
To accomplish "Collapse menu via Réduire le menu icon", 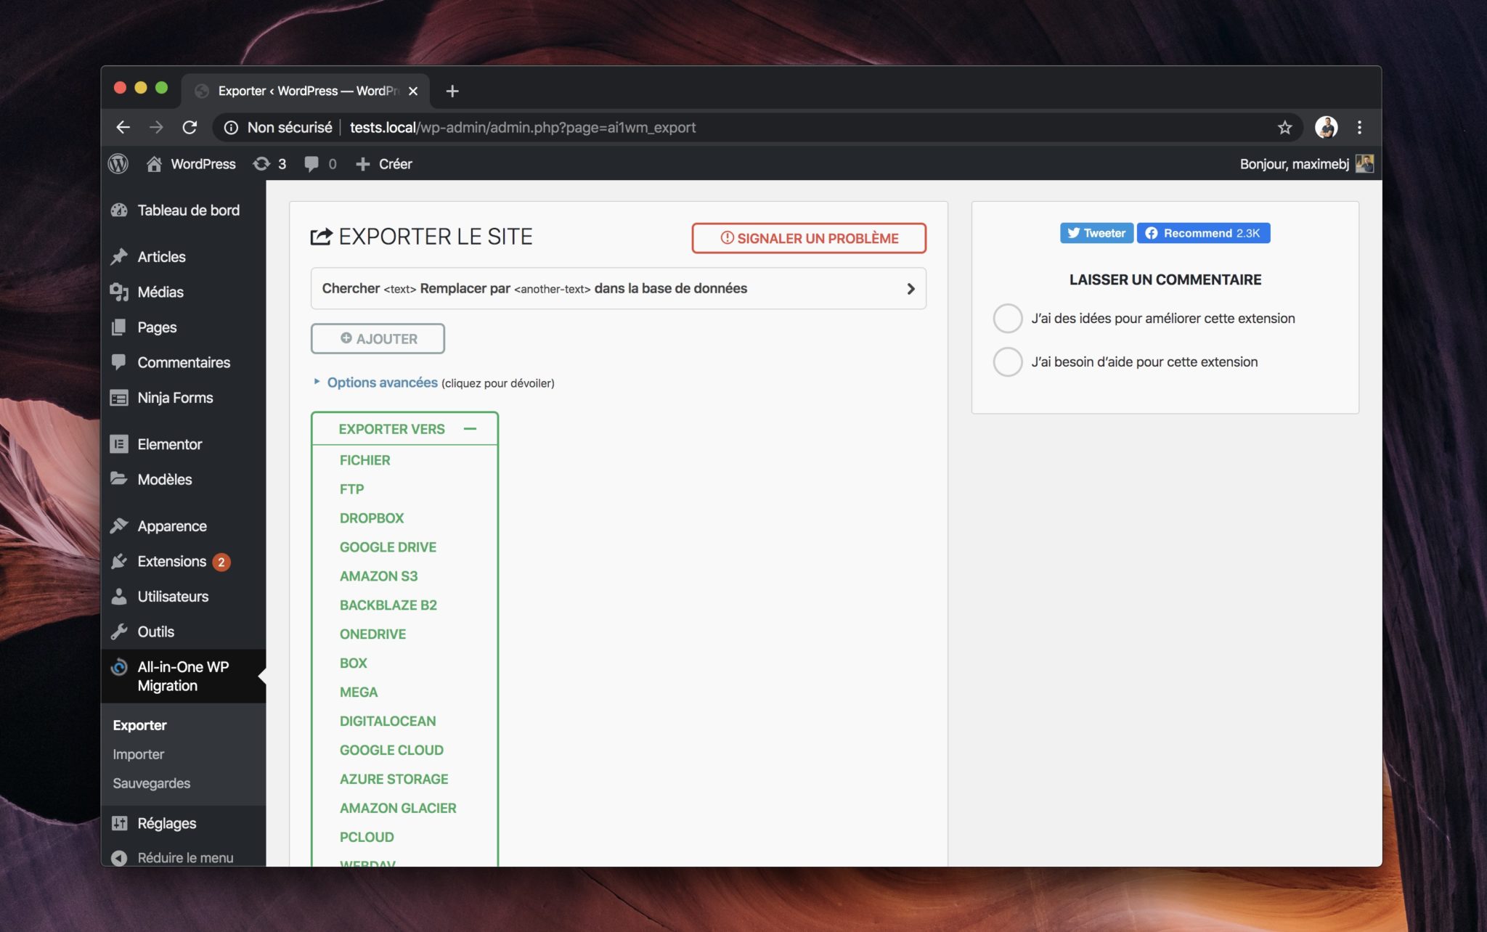I will (x=119, y=858).
